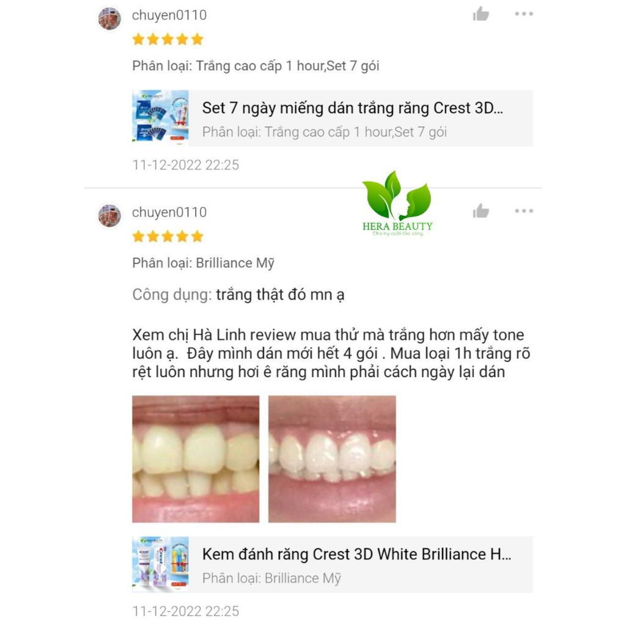Screen dimensions: 626x626
Task: Open three-dot menu on second review
Action: [x=524, y=211]
